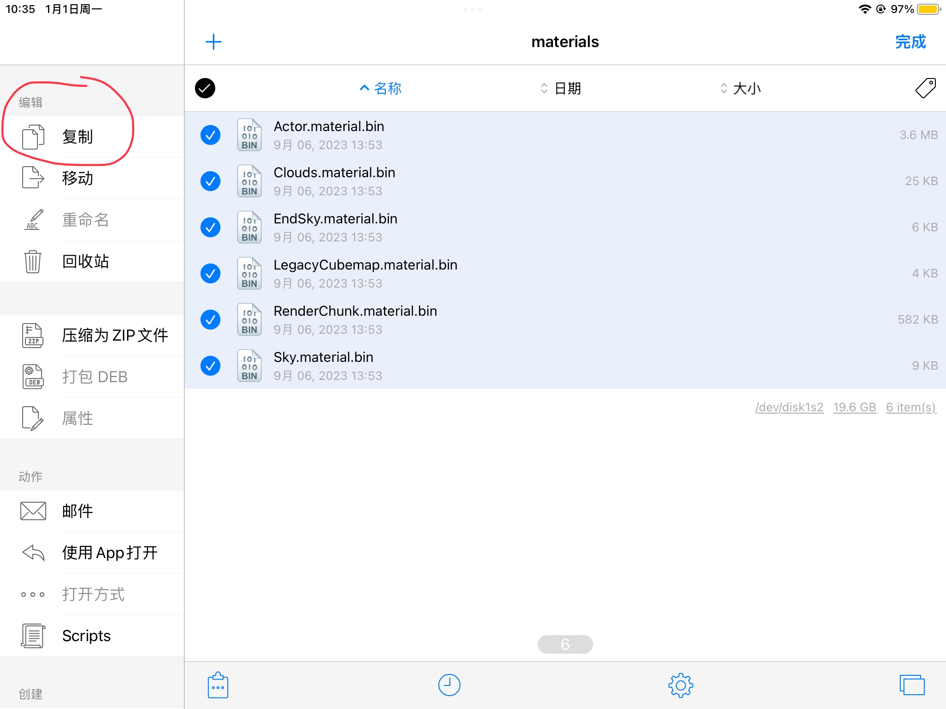Click the Actor.material.bin BIN file icon
Screen dimensions: 946x709
(249, 135)
